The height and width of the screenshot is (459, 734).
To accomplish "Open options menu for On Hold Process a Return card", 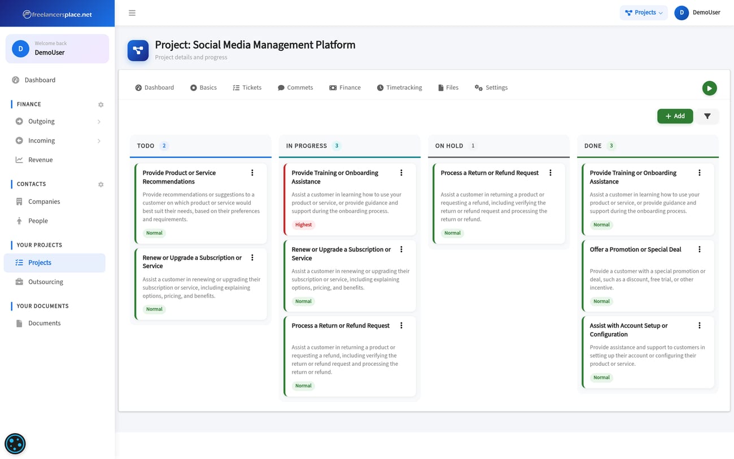I will (550, 173).
